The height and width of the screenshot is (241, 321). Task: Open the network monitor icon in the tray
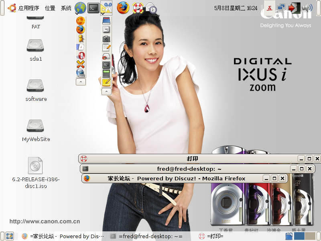point(281,8)
